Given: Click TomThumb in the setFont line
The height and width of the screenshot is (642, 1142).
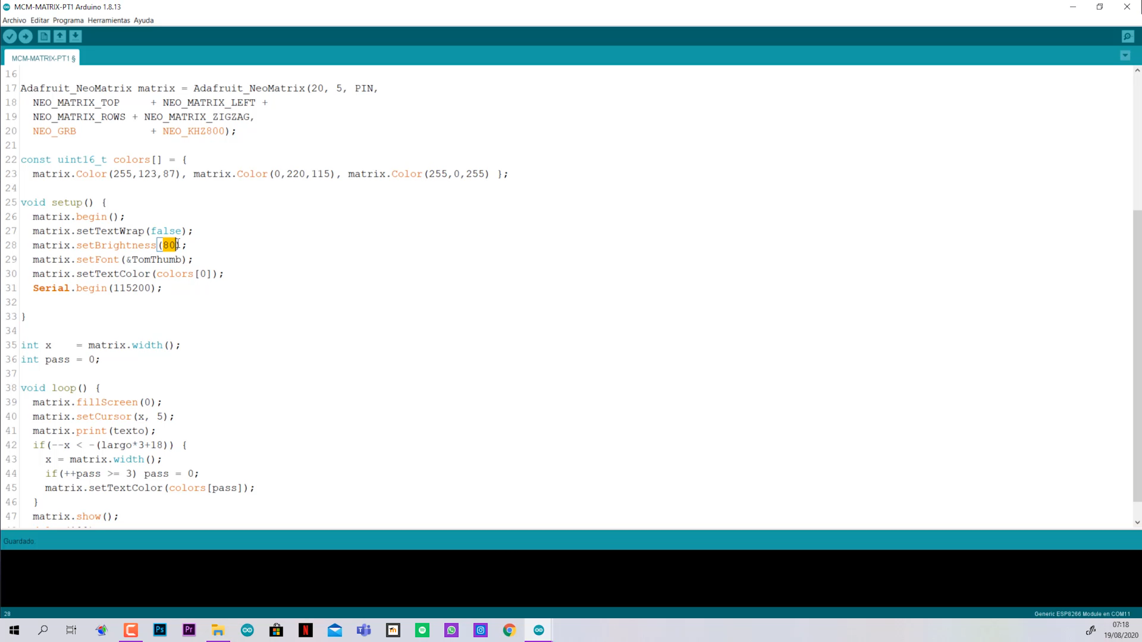Looking at the screenshot, I should point(156,260).
